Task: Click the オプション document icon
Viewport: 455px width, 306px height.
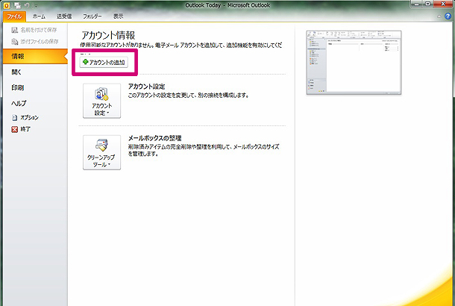Action: (14, 118)
